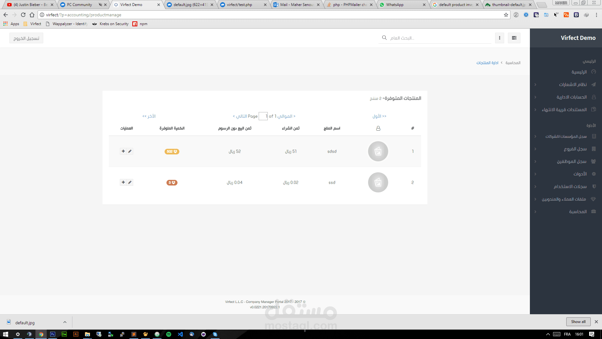Click the تسجيل الخروج logout button

pyautogui.click(x=26, y=38)
